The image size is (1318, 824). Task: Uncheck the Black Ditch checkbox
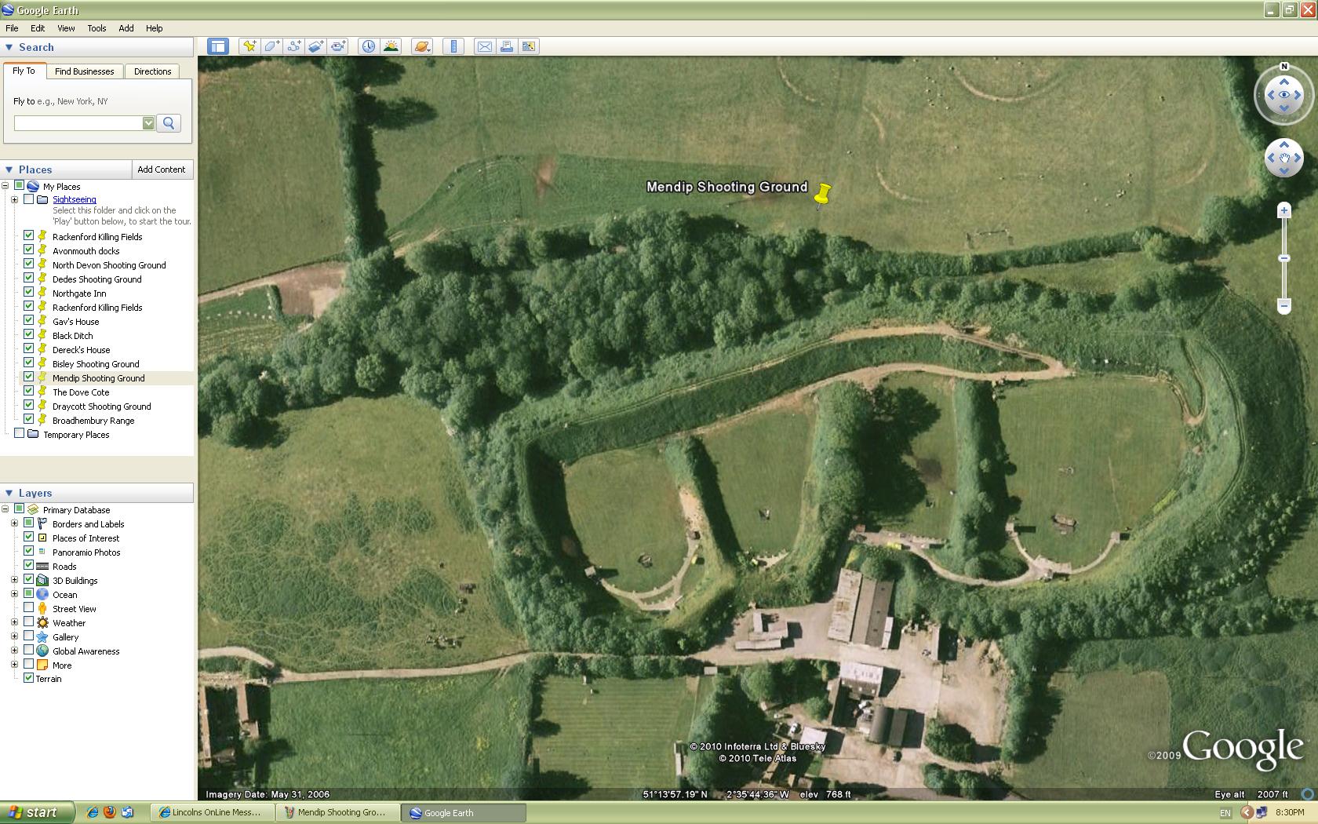point(29,334)
